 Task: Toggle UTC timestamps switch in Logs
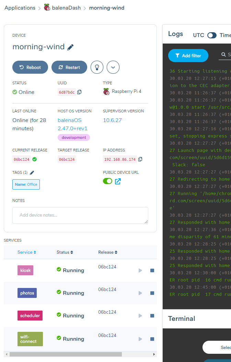pos(212,35)
